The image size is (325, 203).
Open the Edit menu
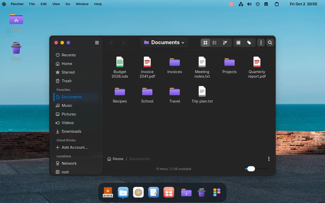pos(44,4)
